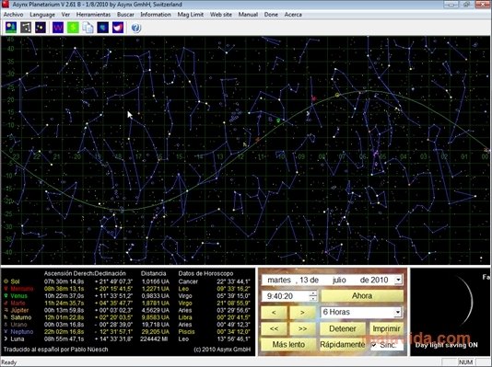Click the copy documents toolbar icon
Screen dimensions: 492x367
tap(88, 28)
